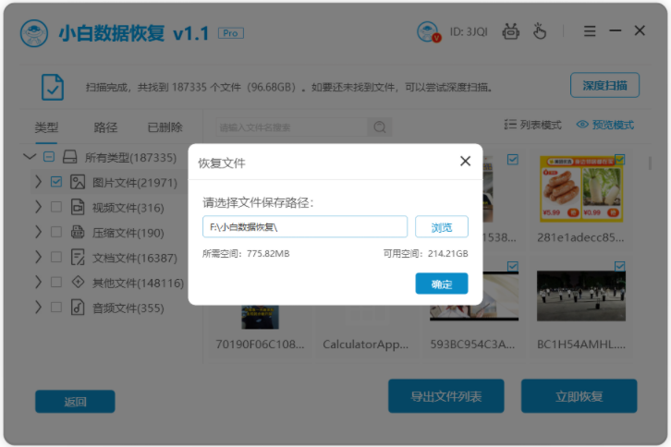Viewport: 671px width, 447px height.
Task: Check the 其他文件 checkbox
Action: 56,282
